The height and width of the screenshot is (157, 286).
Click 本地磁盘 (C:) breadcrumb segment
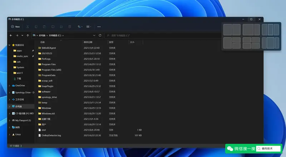(x=55, y=36)
